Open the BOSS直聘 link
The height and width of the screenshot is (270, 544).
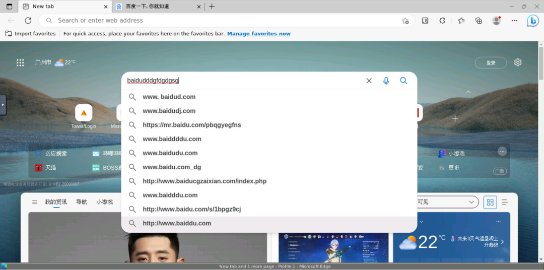[106, 168]
